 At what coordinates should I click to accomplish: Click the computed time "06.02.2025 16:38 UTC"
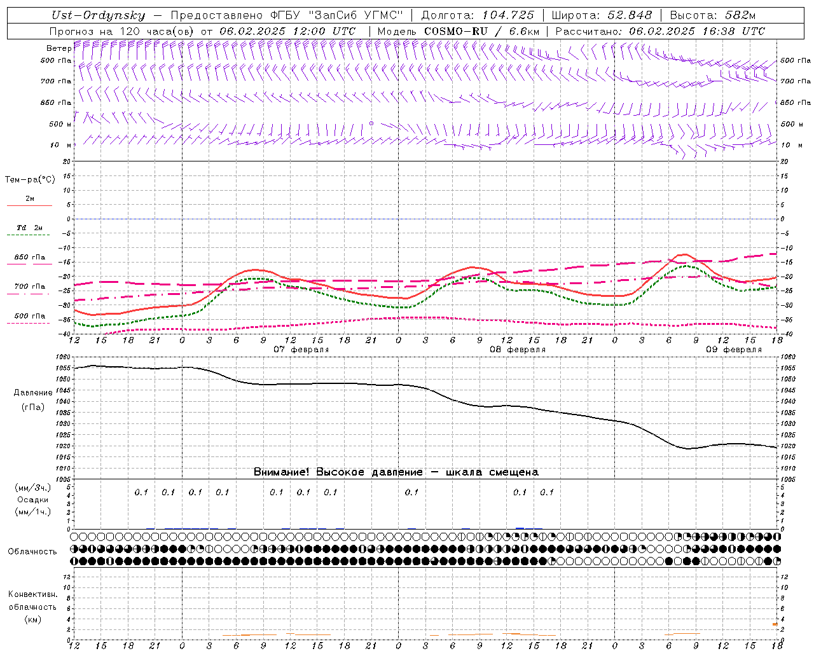click(x=696, y=31)
